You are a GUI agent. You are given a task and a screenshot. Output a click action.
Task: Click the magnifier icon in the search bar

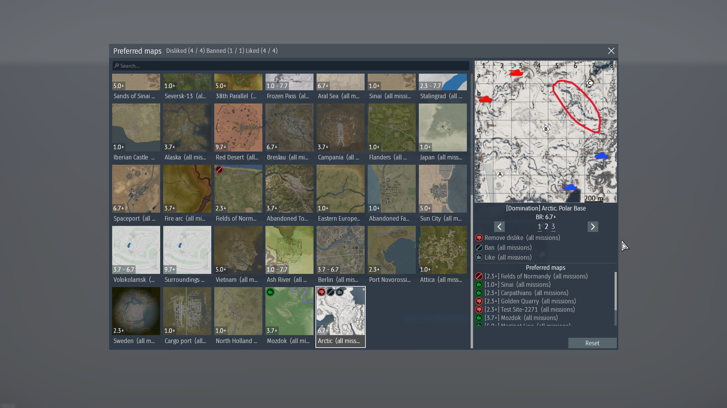(117, 66)
